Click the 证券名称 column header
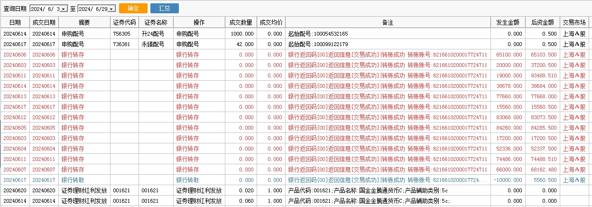Screen dimensions: 592x207 156,23
